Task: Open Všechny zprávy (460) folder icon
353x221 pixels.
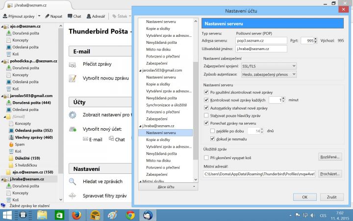Action: [x=11, y=138]
